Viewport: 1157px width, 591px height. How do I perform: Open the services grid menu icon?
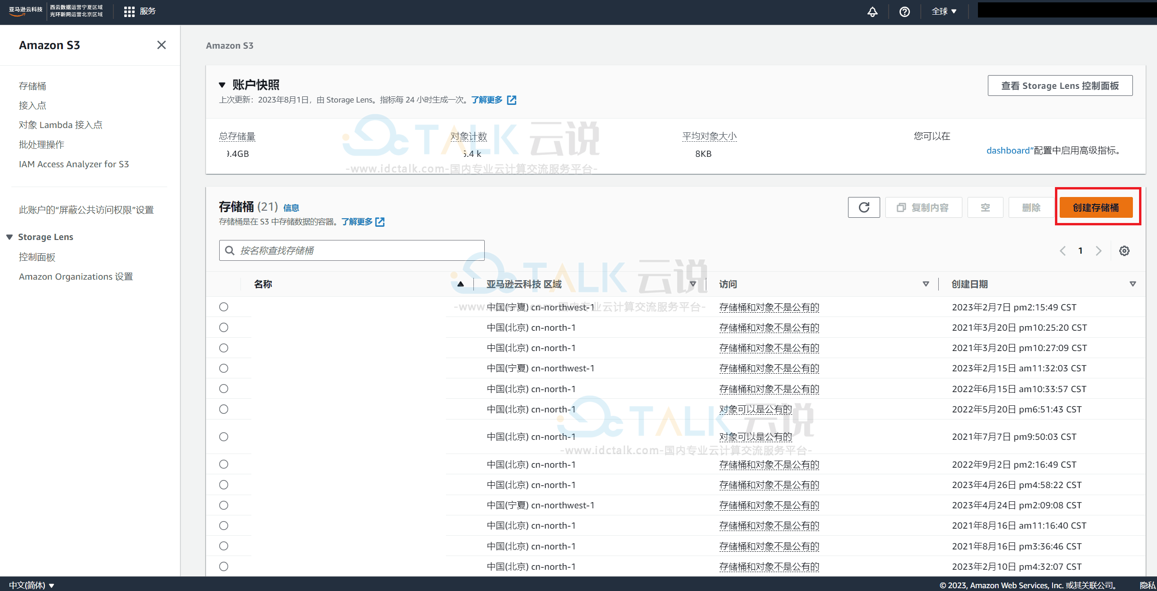point(129,12)
